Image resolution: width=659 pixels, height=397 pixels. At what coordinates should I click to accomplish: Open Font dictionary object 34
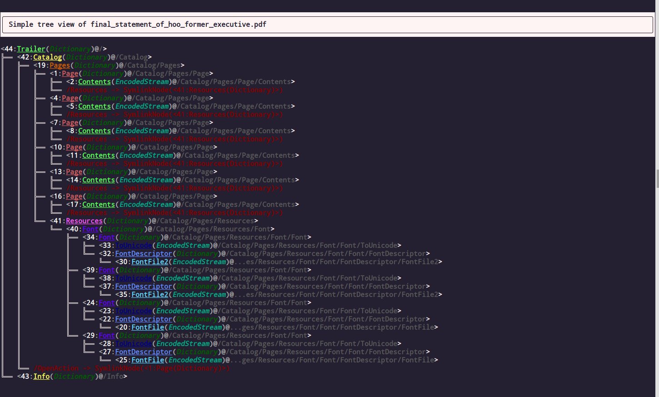[x=106, y=237]
